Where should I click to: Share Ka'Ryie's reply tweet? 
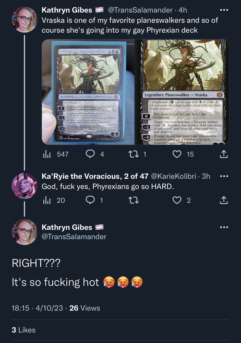(x=224, y=200)
